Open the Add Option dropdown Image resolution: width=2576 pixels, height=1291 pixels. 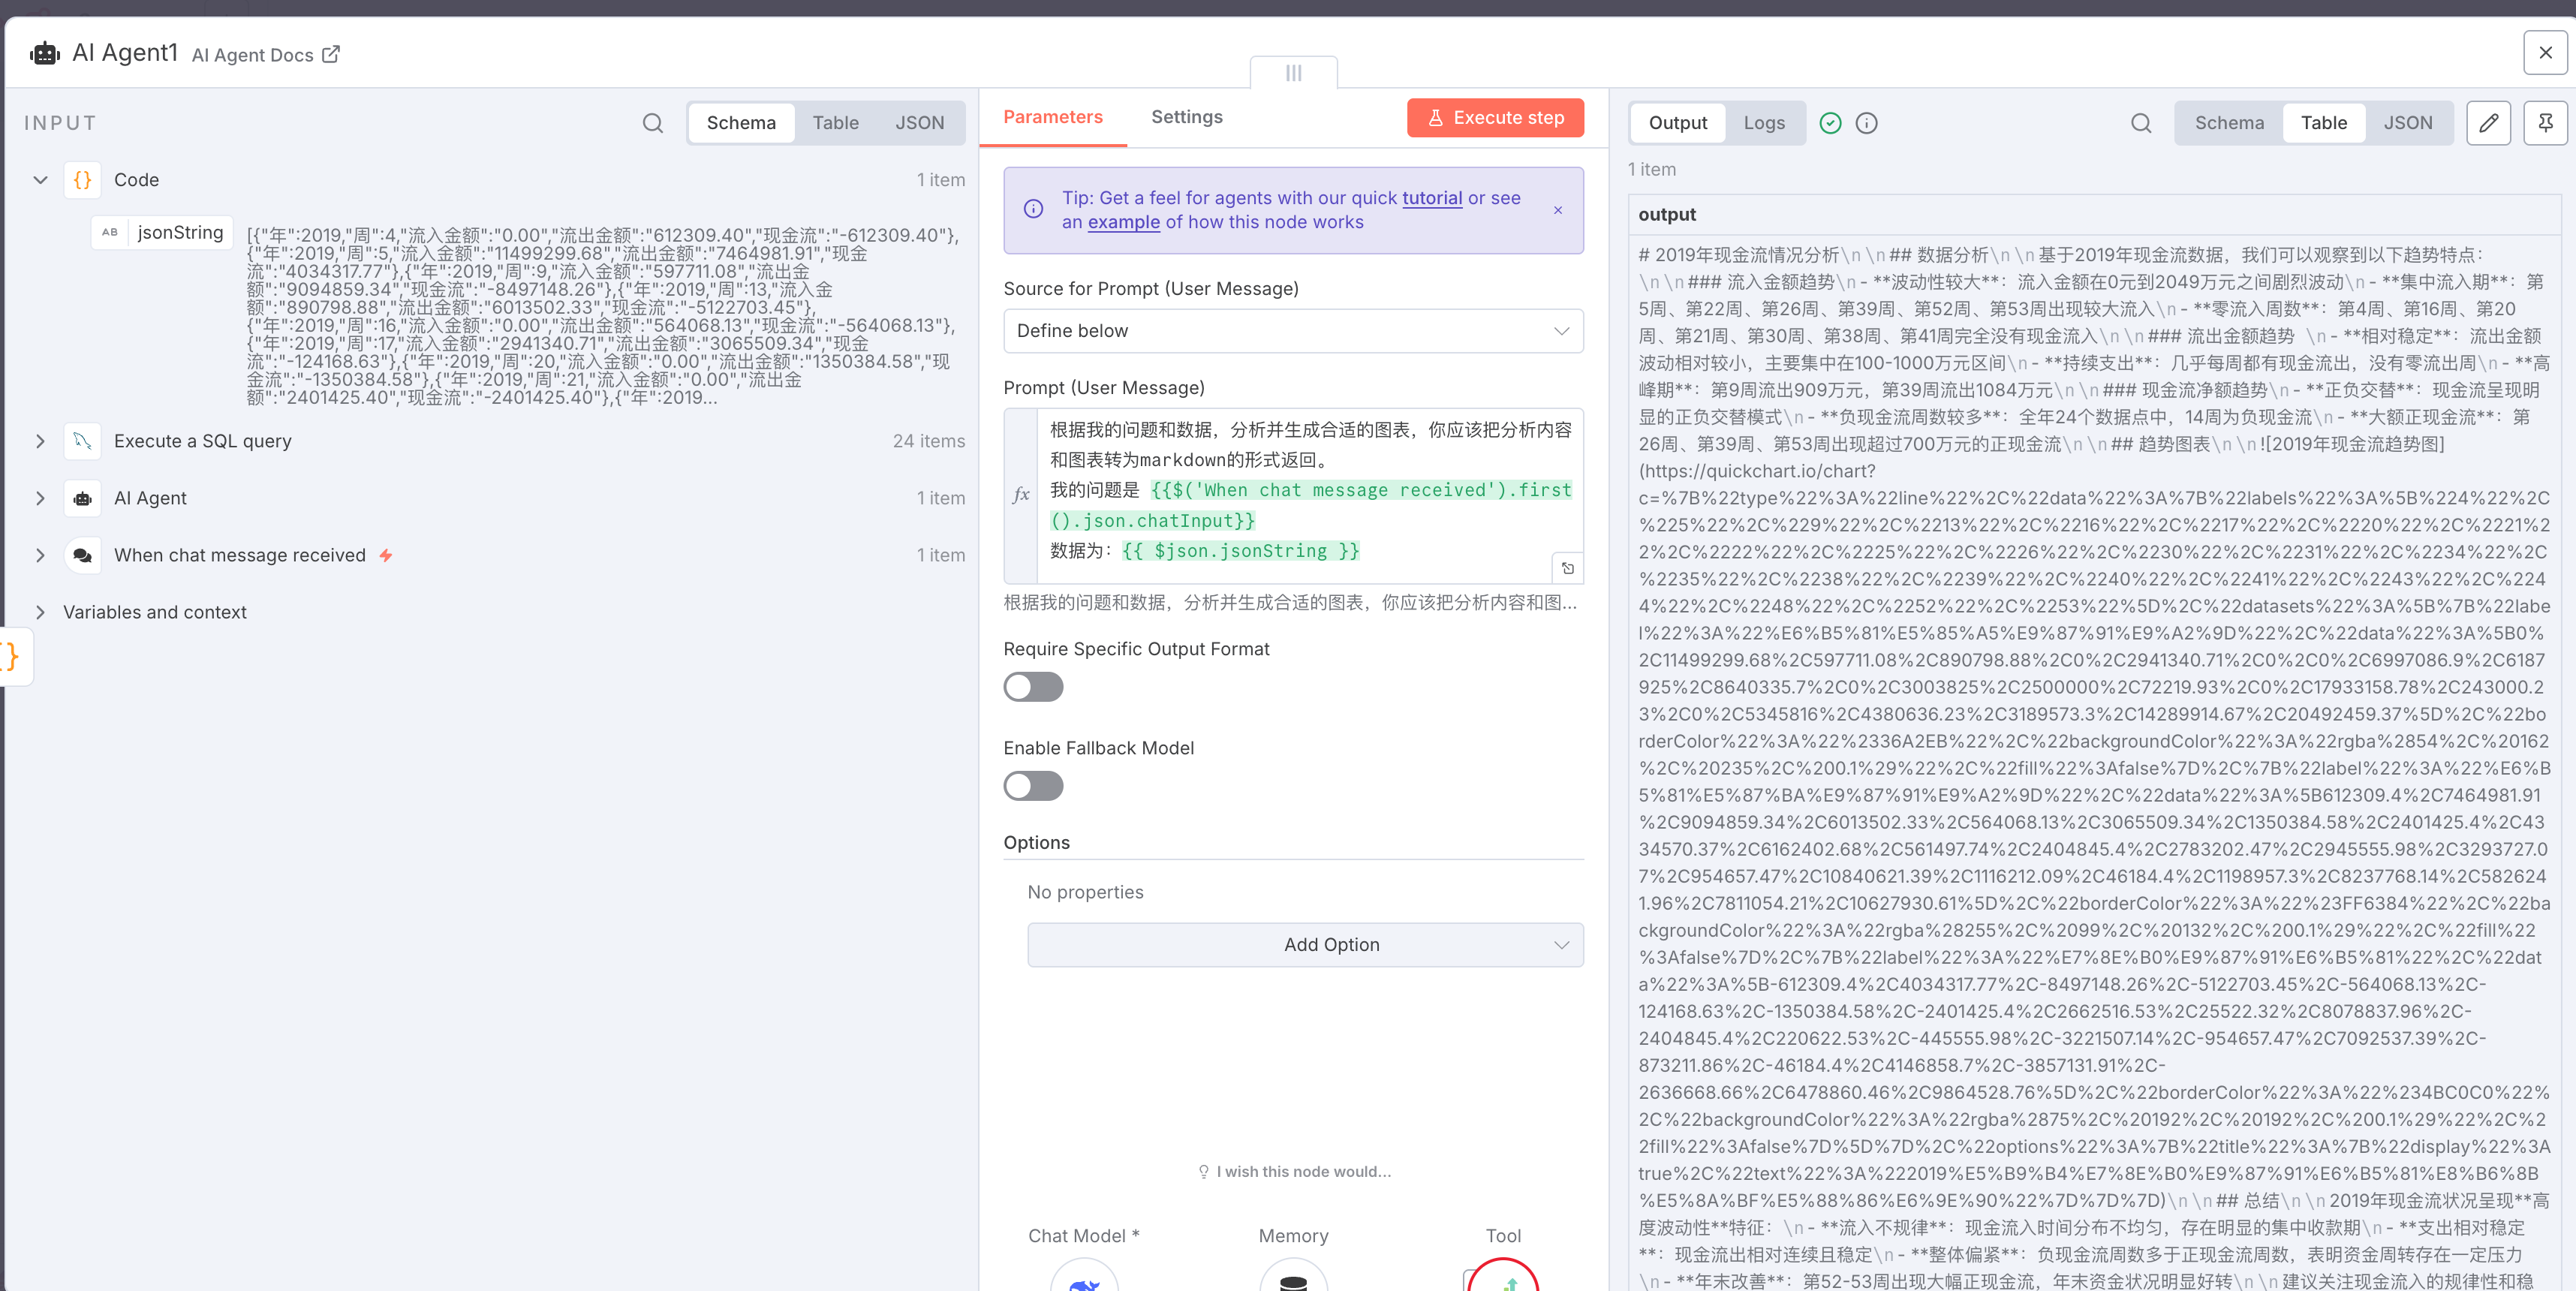pyautogui.click(x=1304, y=945)
